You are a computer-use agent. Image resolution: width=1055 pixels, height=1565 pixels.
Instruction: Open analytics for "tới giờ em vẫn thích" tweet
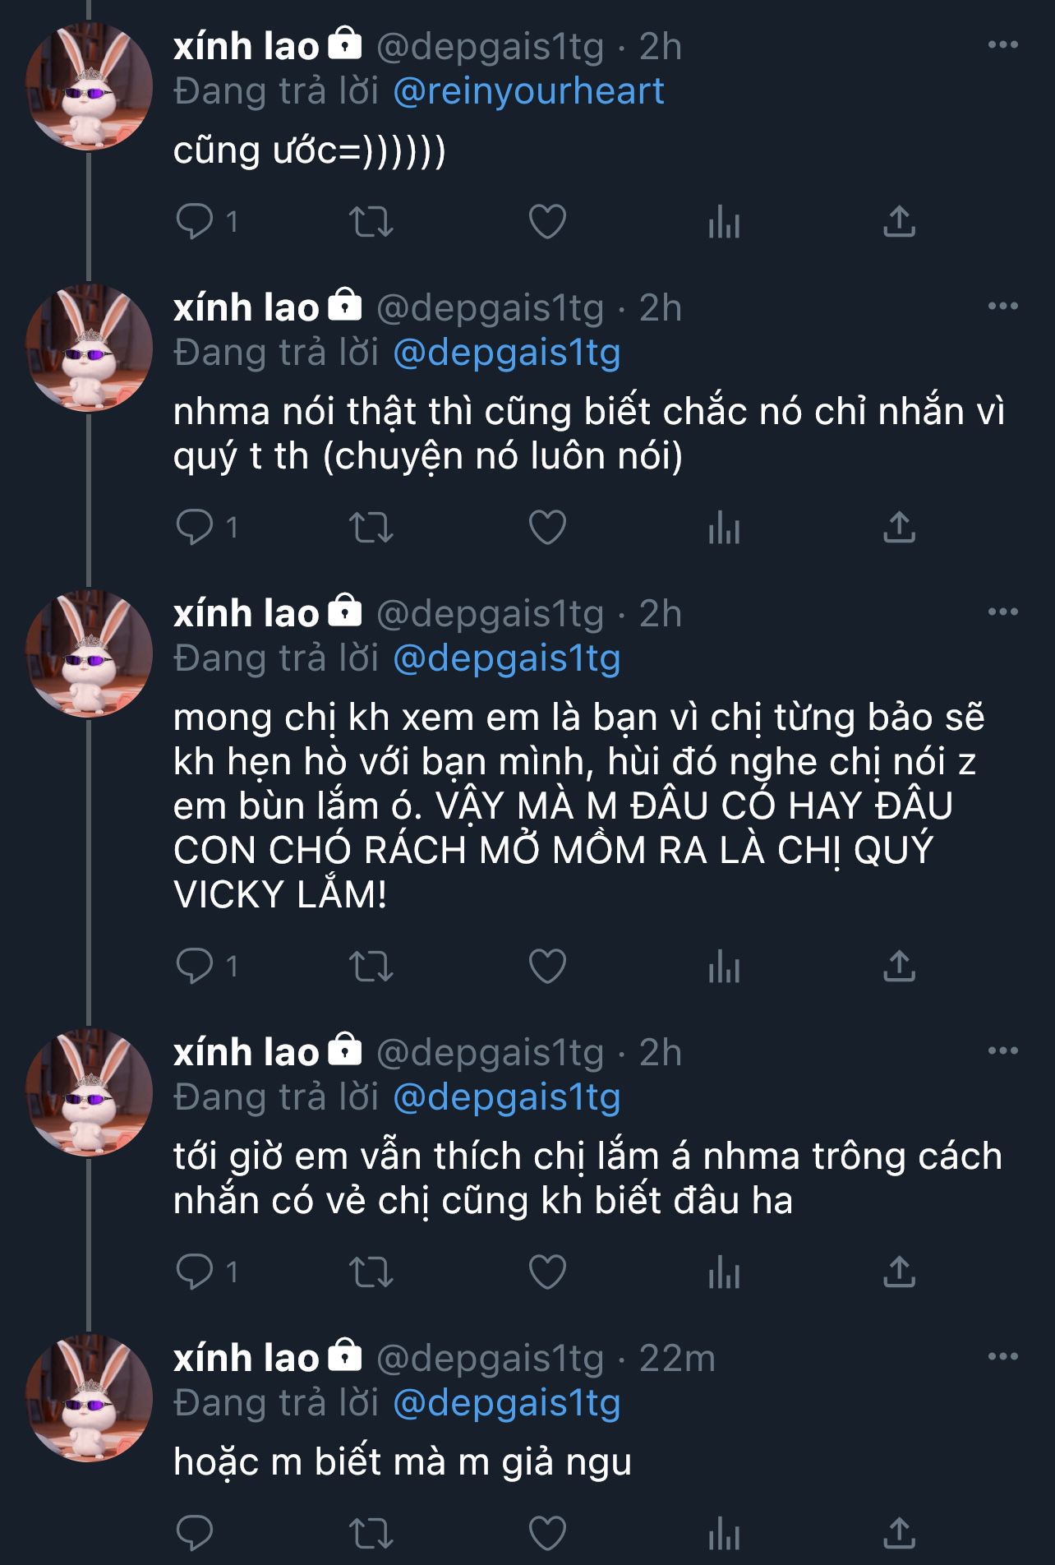click(x=724, y=1272)
